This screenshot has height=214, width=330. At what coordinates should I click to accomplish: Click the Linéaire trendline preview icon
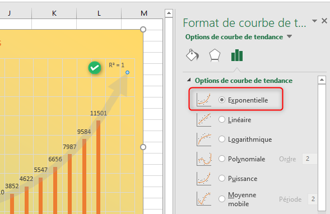coord(204,119)
